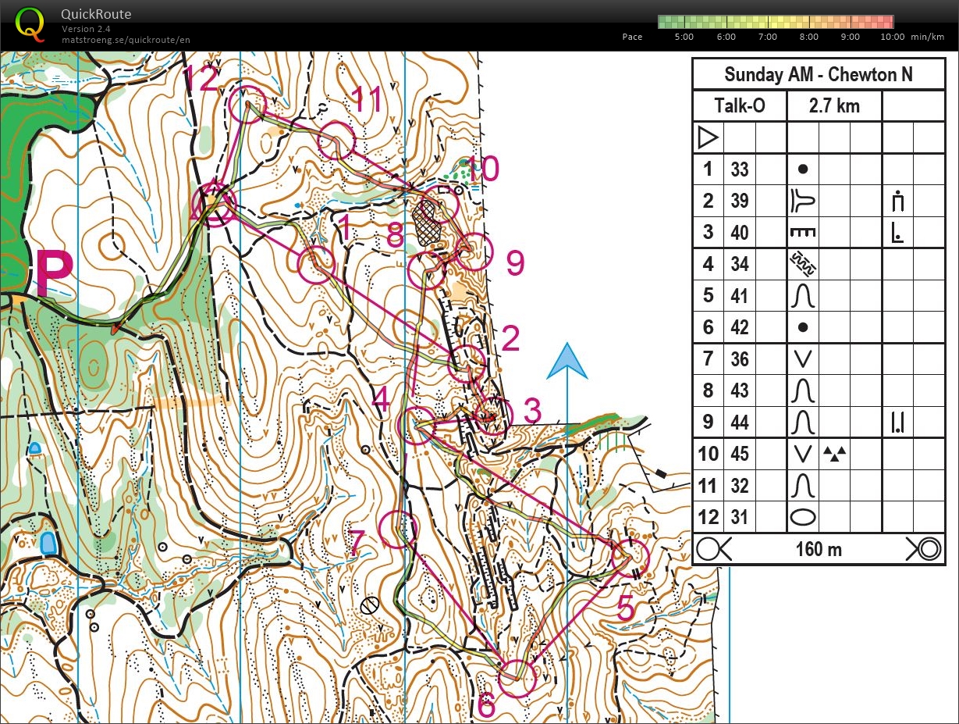Click control circle 11 on the map
Screen dimensions: 959x724
pyautogui.click(x=336, y=141)
